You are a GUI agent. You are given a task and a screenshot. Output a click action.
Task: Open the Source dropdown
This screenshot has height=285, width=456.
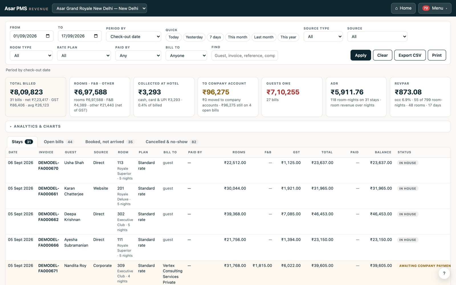377,36
